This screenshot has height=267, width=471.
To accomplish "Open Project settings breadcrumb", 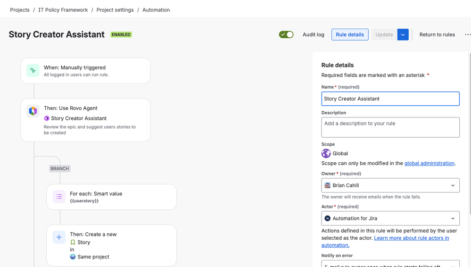I will (x=115, y=10).
